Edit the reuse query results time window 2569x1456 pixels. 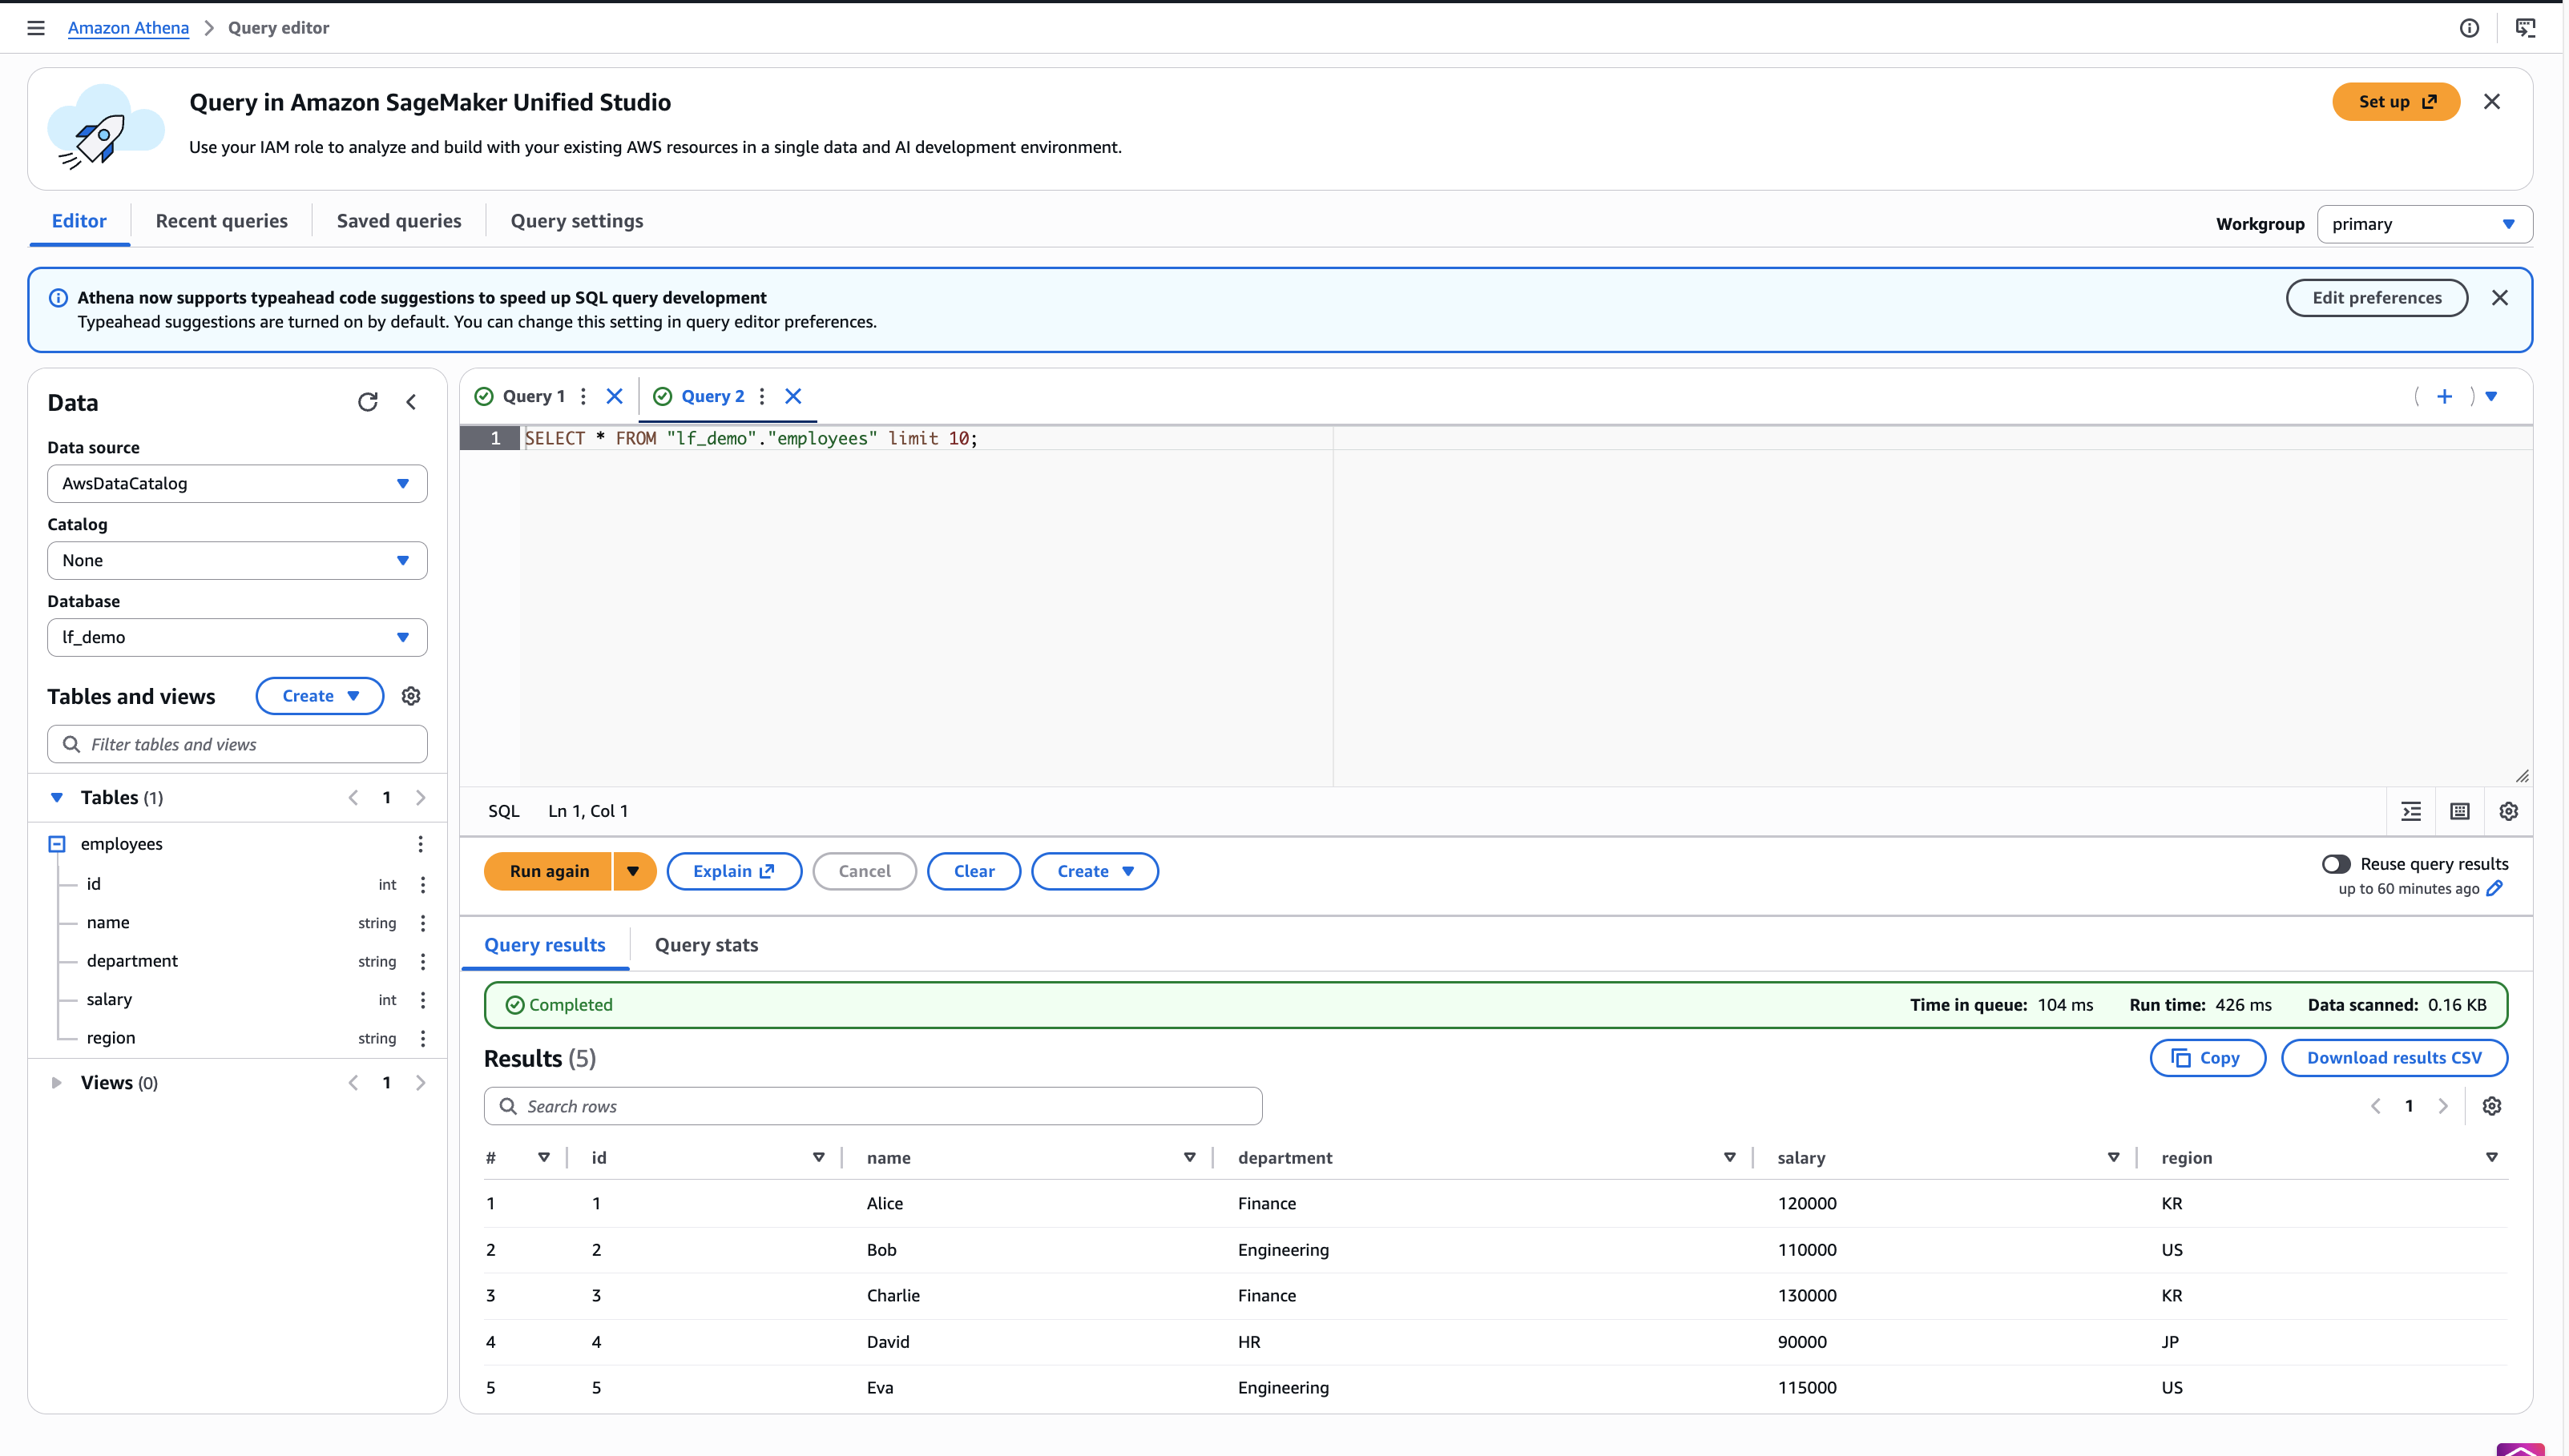point(2495,888)
